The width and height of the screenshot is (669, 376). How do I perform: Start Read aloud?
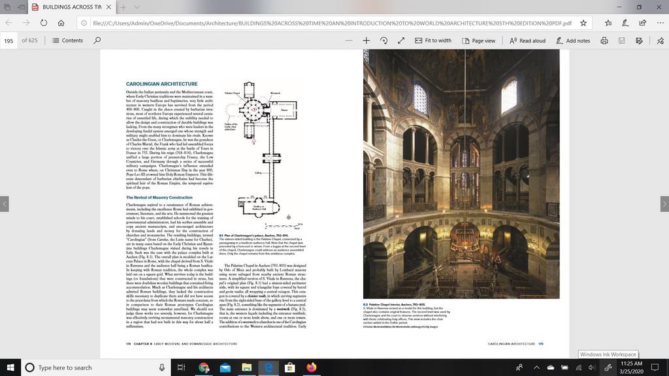(x=527, y=40)
